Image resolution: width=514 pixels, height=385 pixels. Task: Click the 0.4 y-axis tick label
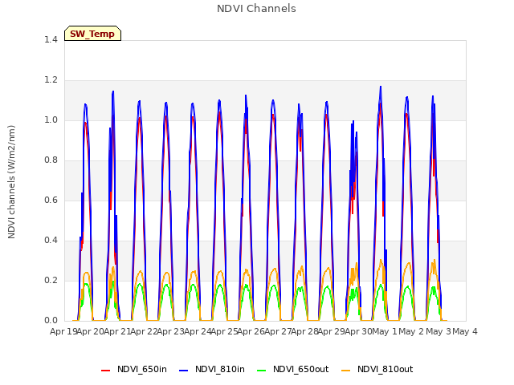[x=51, y=241]
